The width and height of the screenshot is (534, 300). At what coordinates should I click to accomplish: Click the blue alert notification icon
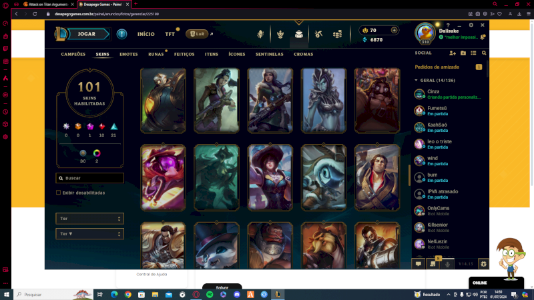(x=121, y=34)
